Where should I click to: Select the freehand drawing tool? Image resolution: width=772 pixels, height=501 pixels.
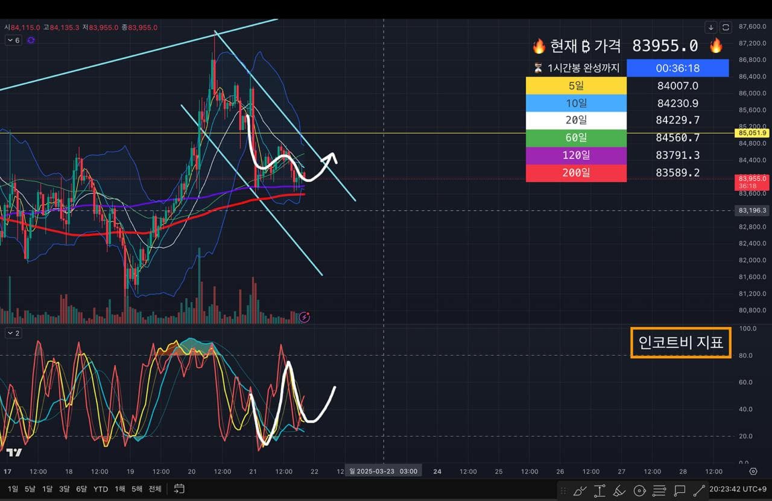(578, 490)
